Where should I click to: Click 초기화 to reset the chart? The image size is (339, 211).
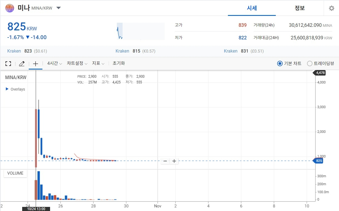(x=119, y=63)
